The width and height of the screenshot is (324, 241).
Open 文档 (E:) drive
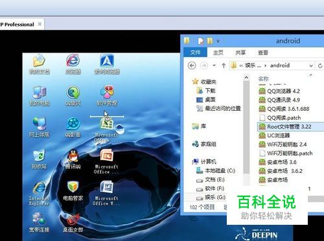tap(210, 179)
